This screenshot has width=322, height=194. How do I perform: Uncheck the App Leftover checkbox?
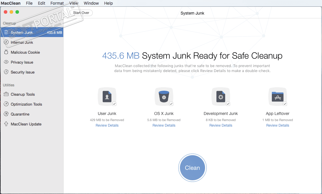pyautogui.click(x=285, y=104)
